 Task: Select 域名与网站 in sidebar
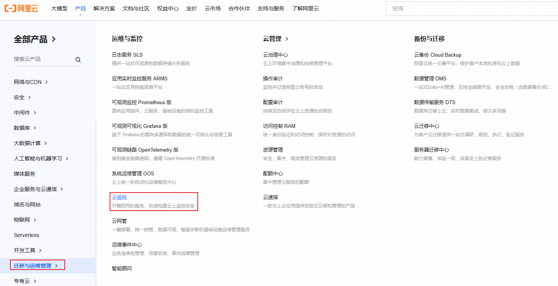(x=27, y=204)
